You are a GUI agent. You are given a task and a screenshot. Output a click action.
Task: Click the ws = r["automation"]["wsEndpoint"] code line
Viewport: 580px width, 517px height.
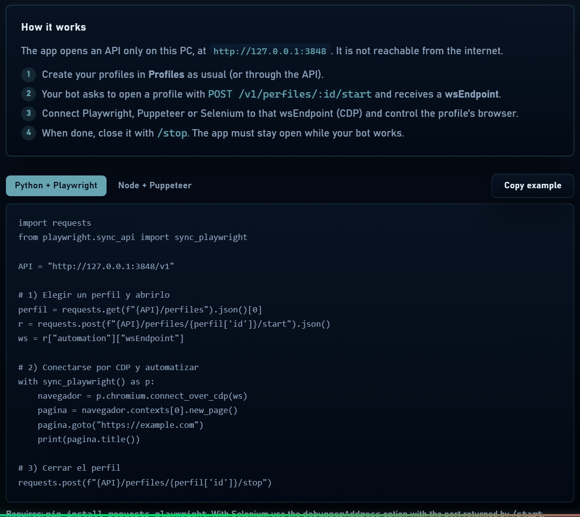(x=101, y=338)
